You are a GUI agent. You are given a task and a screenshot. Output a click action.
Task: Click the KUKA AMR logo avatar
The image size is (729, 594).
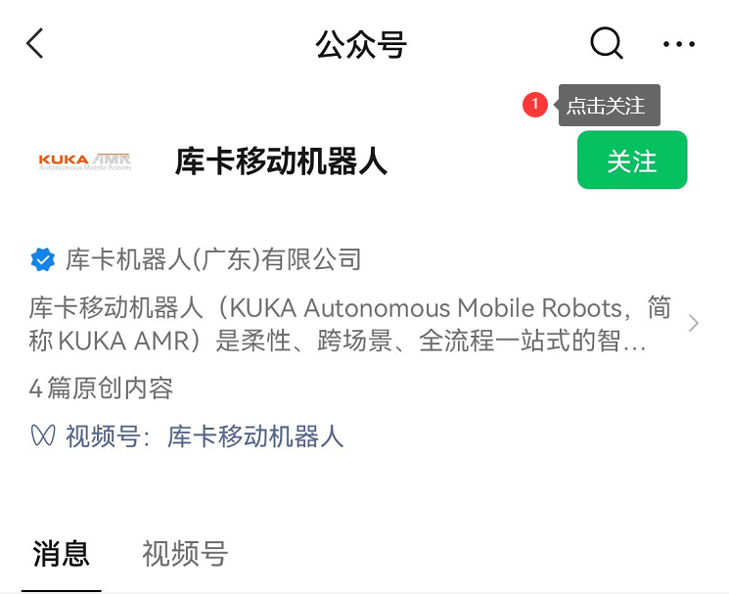(85, 161)
